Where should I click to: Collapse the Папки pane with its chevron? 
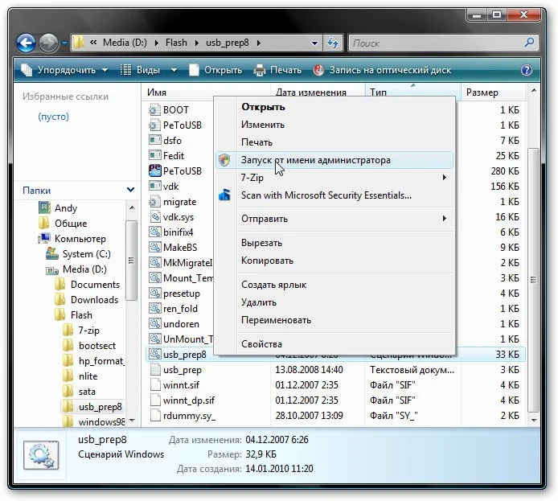click(130, 190)
